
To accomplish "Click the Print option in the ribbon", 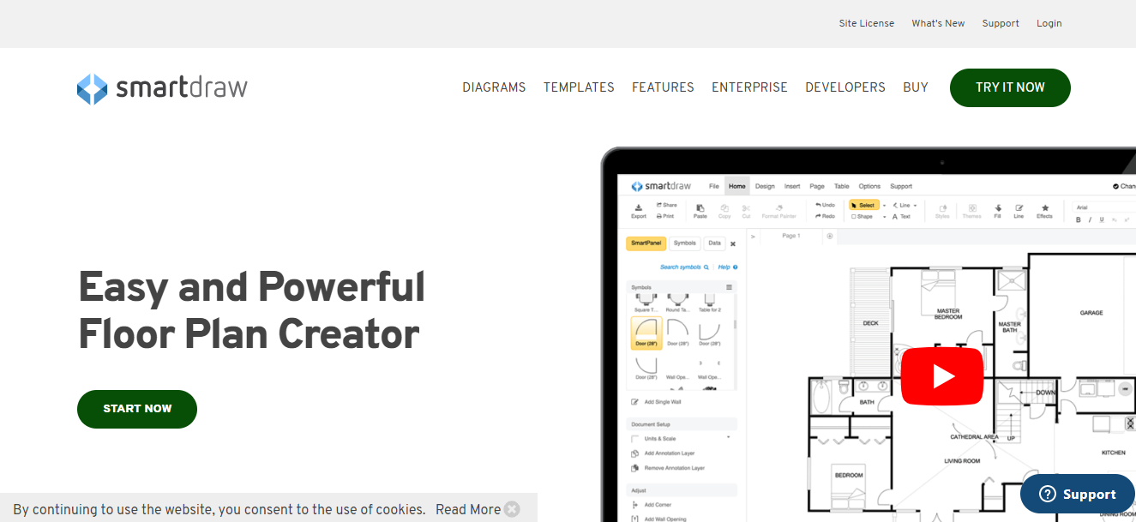I will coord(665,216).
